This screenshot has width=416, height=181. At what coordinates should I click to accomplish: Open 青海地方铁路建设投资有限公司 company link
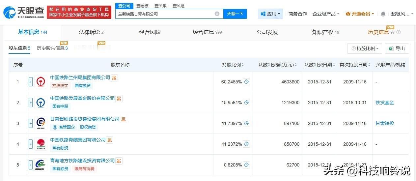82,161
